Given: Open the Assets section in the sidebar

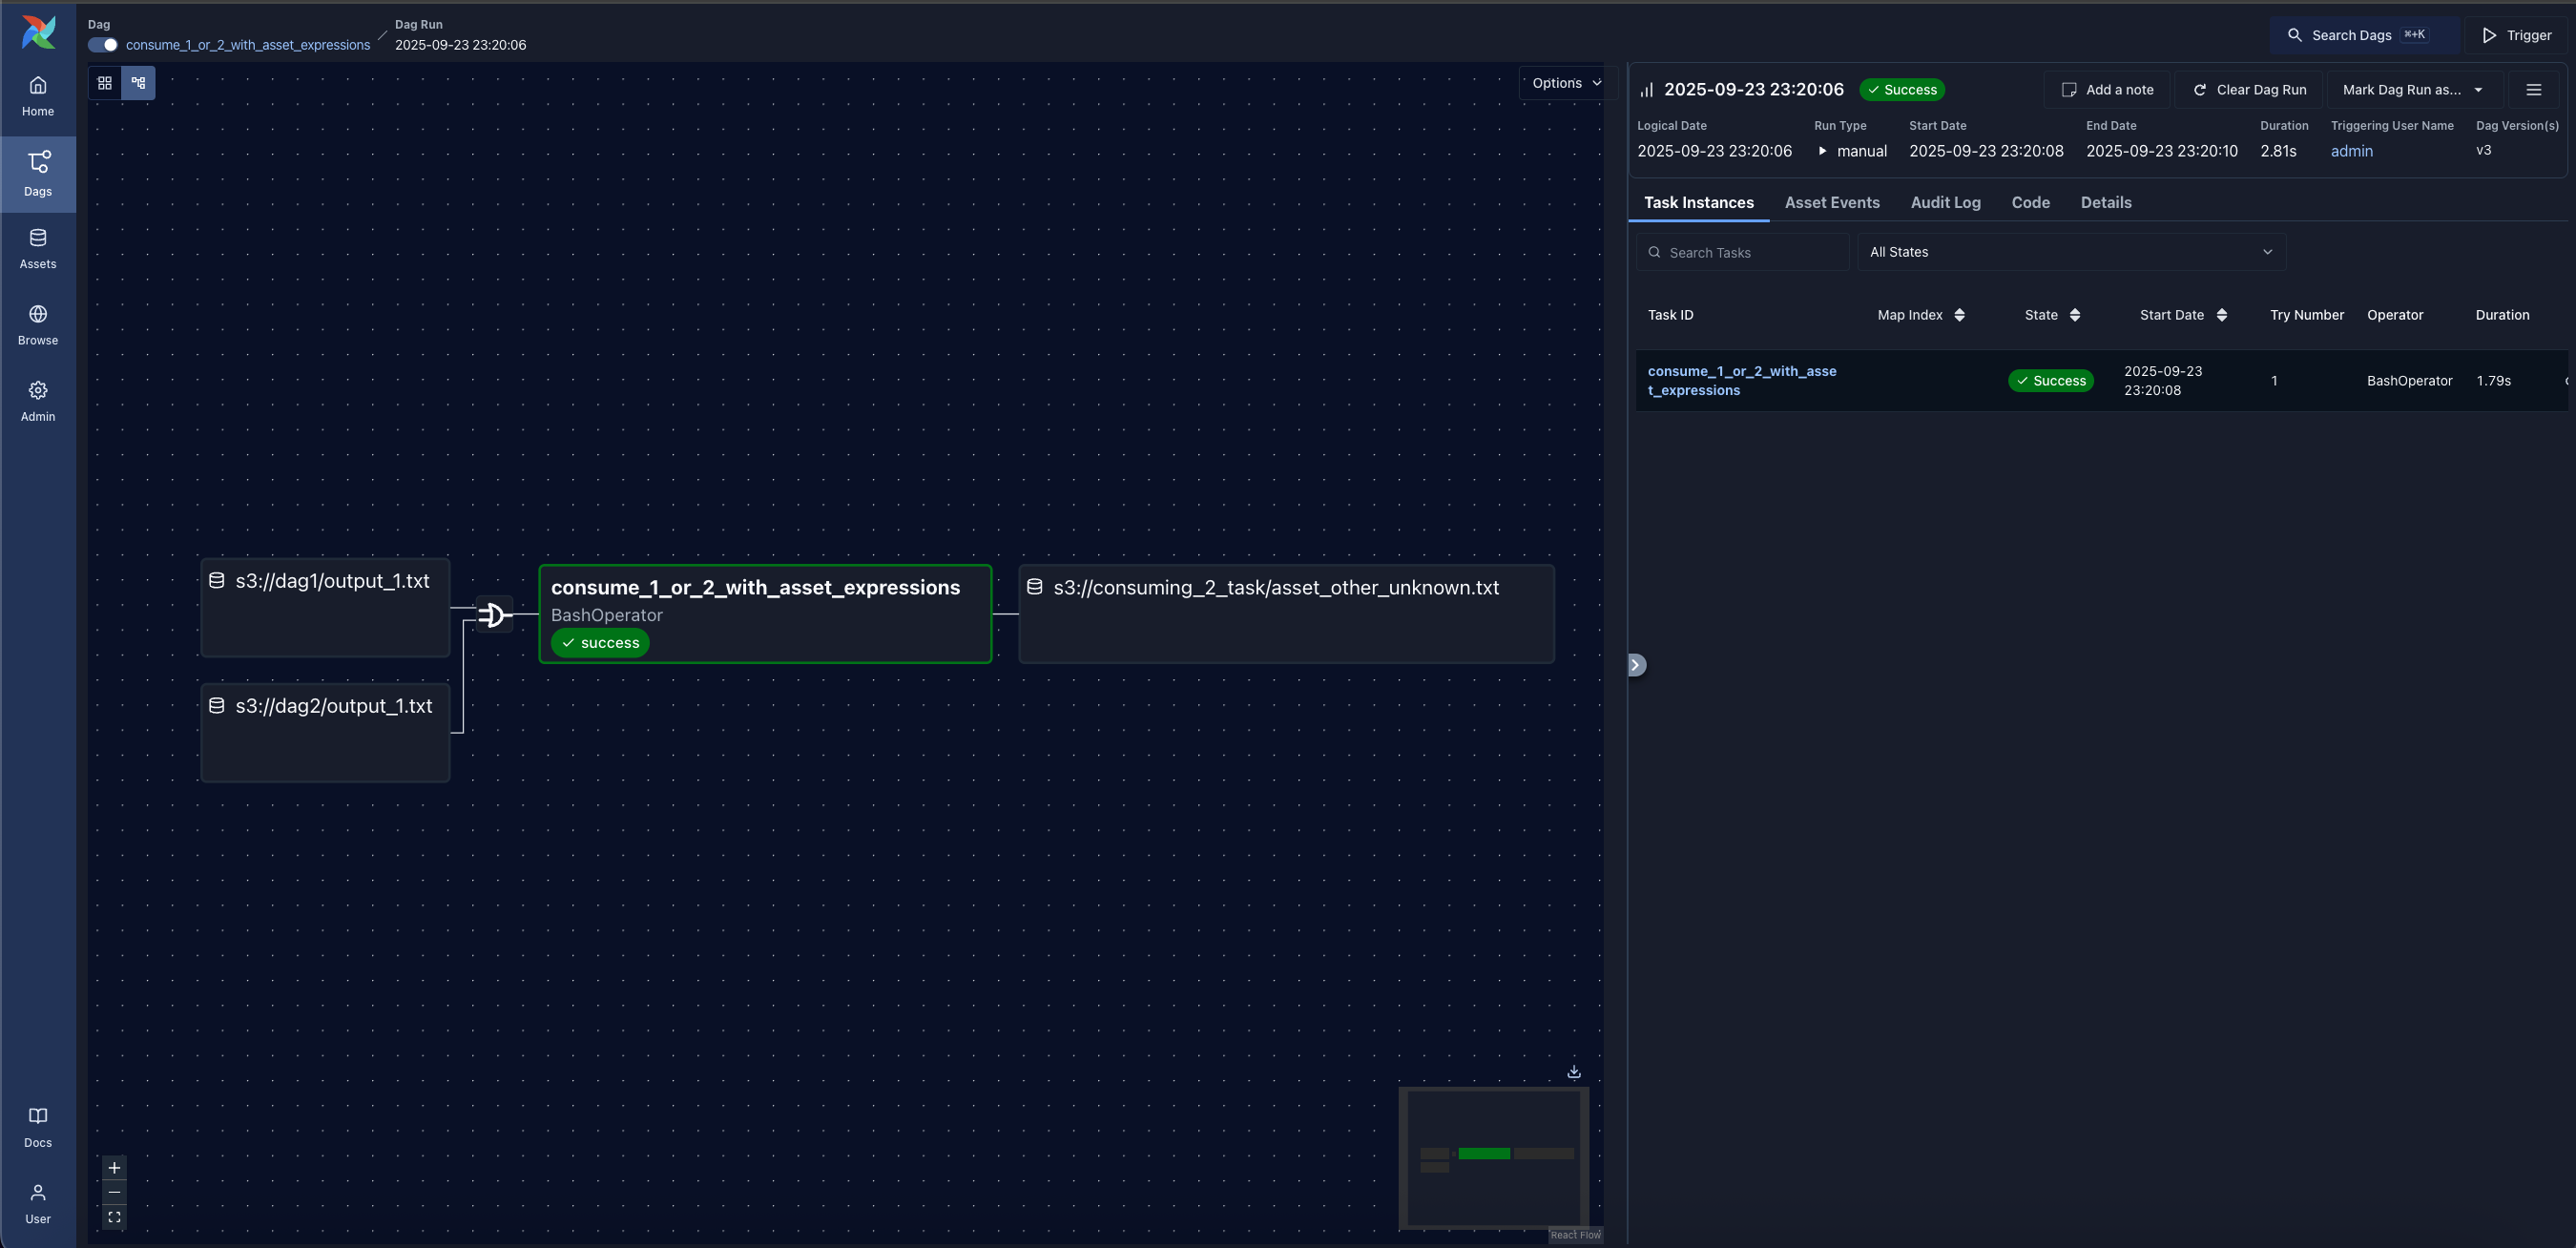Looking at the screenshot, I should [37, 247].
